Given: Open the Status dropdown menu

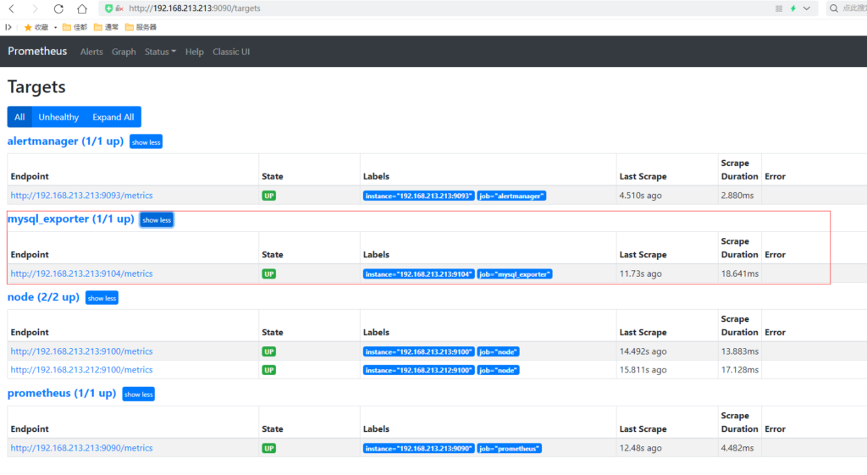Looking at the screenshot, I should [x=160, y=52].
